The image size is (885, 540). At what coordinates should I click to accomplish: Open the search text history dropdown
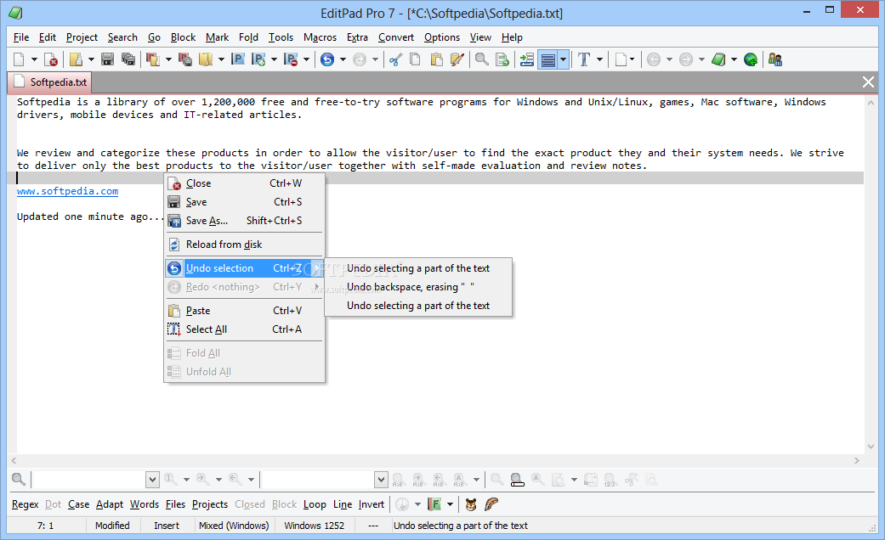click(x=152, y=481)
